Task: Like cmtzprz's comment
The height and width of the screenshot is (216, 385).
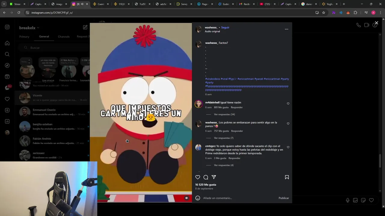Action: (x=288, y=147)
